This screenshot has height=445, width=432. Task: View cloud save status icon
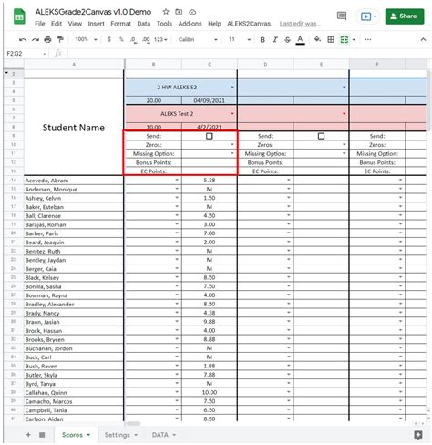192,12
